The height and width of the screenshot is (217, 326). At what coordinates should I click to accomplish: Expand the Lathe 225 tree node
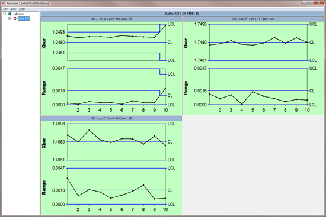9,18
